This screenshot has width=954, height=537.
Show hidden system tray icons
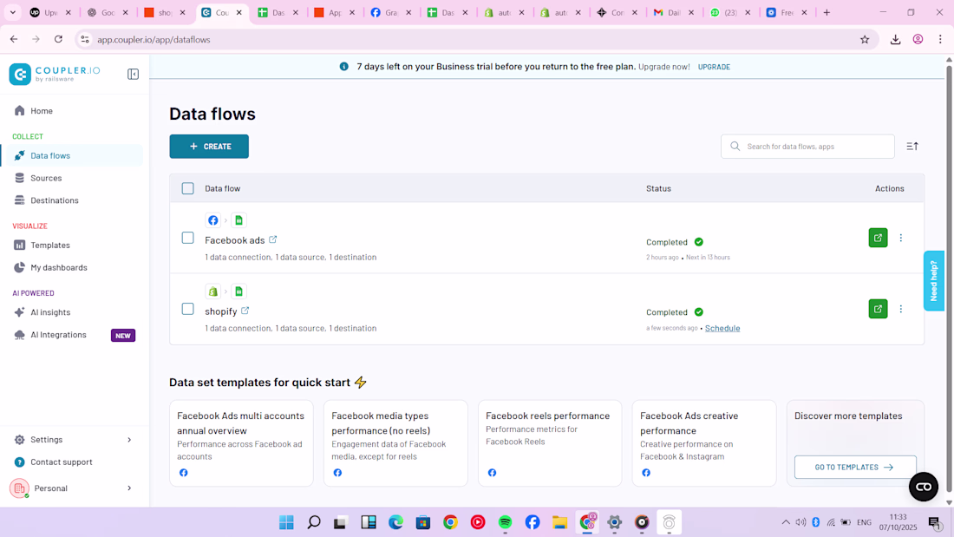(786, 522)
